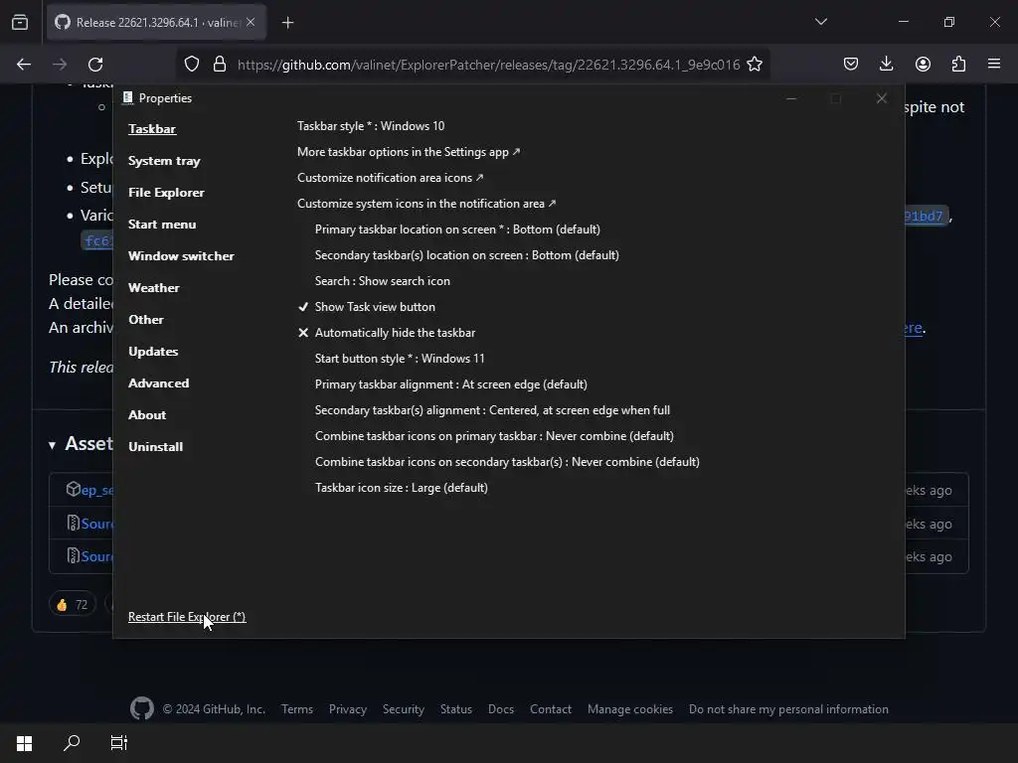Image resolution: width=1018 pixels, height=763 pixels.
Task: Bookmark this page with the star icon
Action: [x=754, y=65]
